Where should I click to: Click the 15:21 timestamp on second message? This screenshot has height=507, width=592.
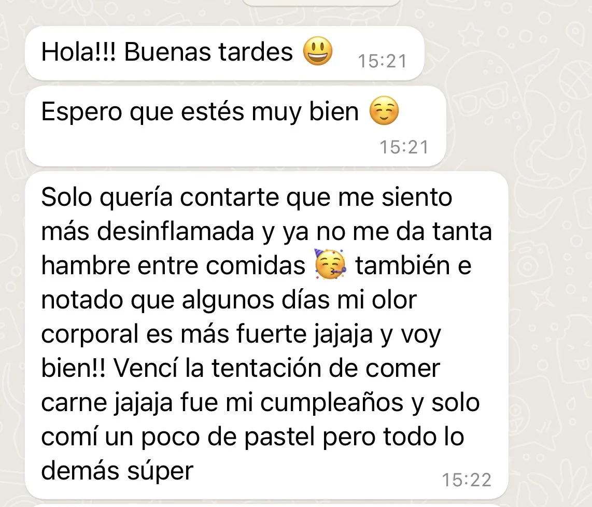(x=404, y=147)
